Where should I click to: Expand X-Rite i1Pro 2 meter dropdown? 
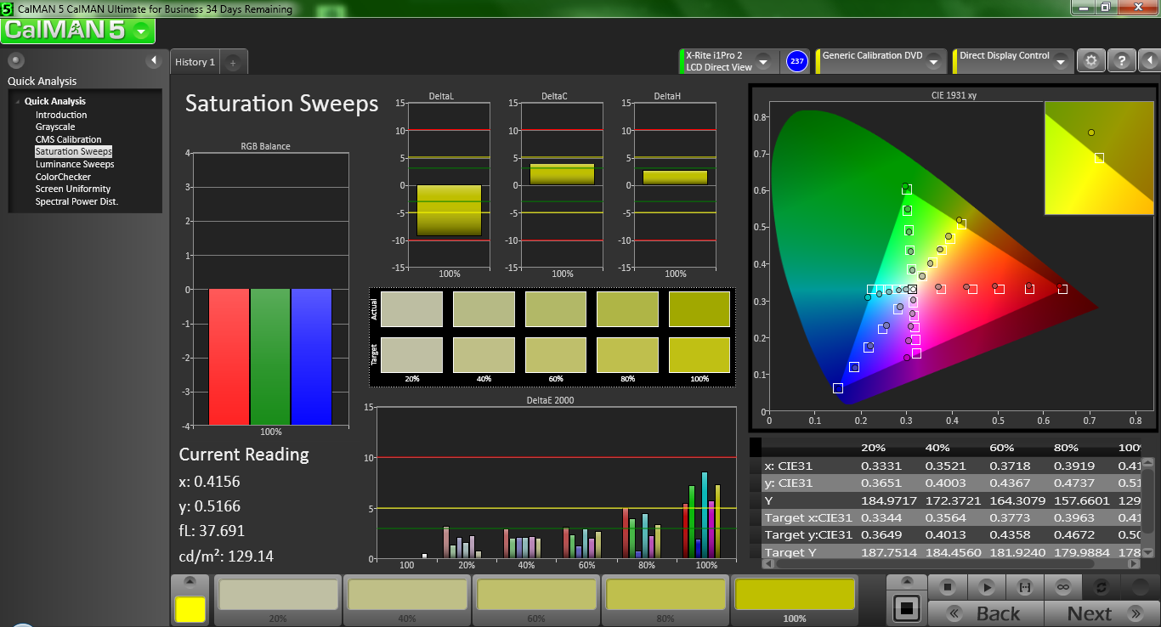762,61
